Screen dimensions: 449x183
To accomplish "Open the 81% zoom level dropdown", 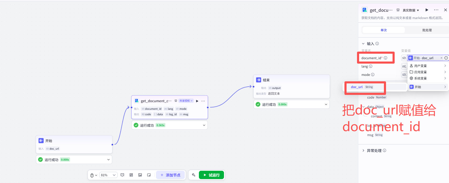I will coord(108,175).
